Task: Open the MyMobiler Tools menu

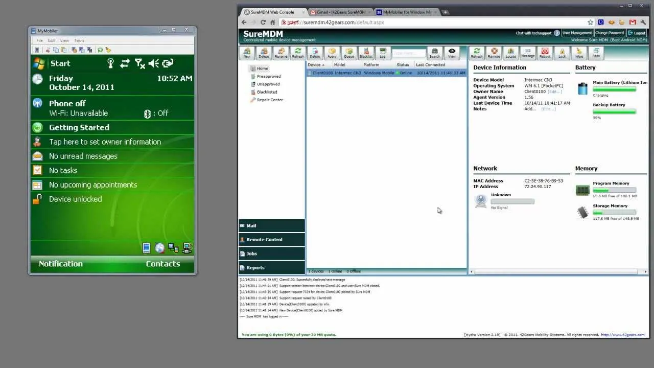Action: click(79, 40)
